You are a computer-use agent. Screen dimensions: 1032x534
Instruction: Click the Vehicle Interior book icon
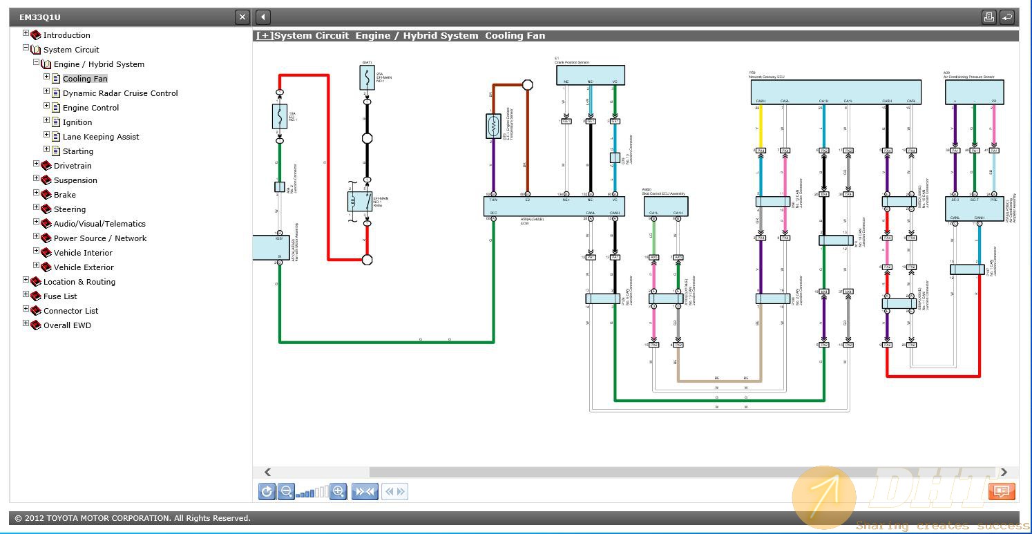pyautogui.click(x=46, y=253)
